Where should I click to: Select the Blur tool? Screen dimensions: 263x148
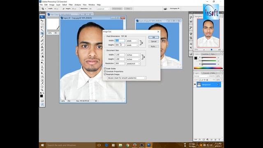[x=42, y=60]
